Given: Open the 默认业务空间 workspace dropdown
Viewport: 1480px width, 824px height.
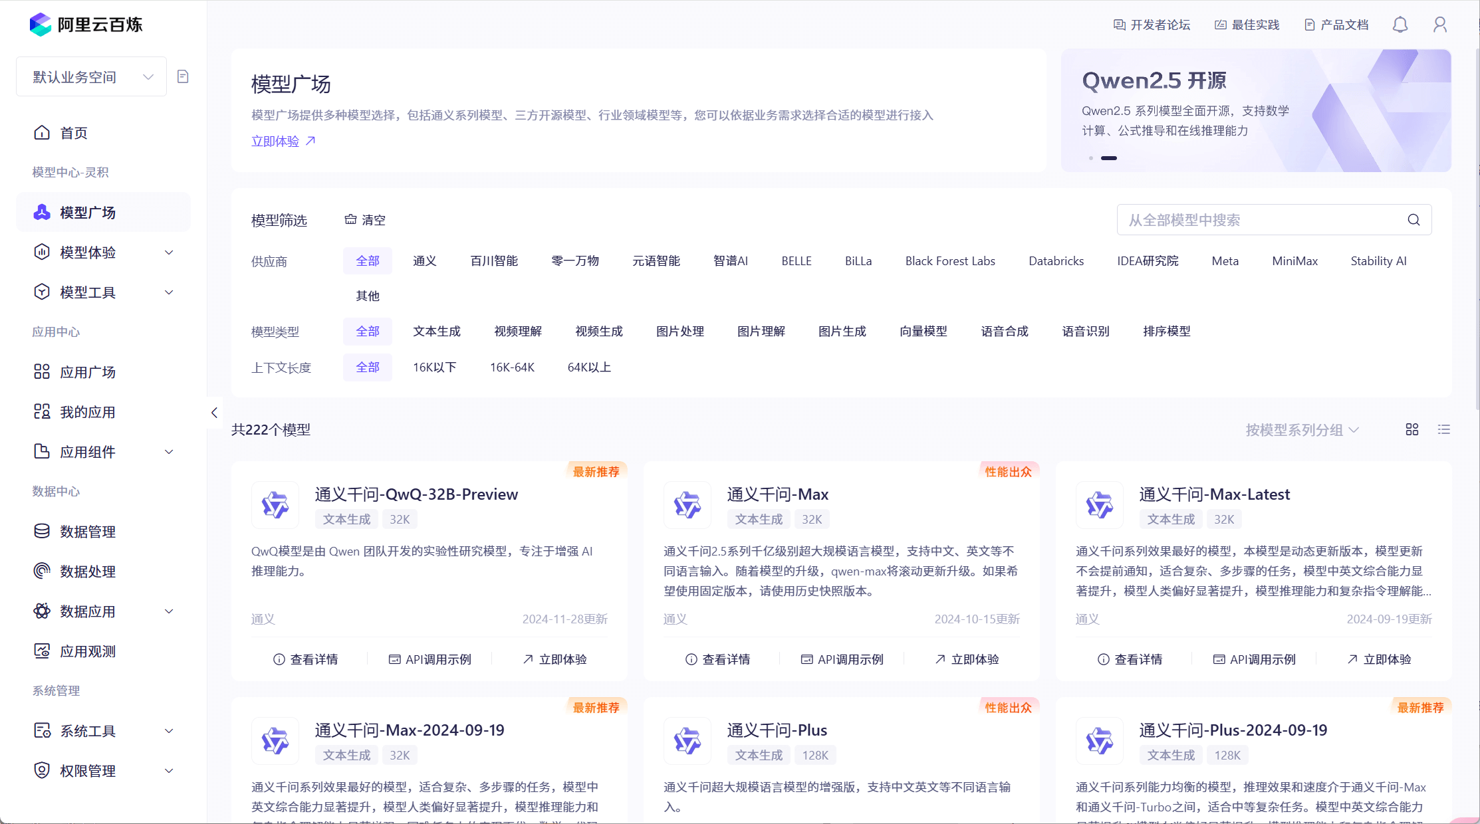Looking at the screenshot, I should point(92,77).
